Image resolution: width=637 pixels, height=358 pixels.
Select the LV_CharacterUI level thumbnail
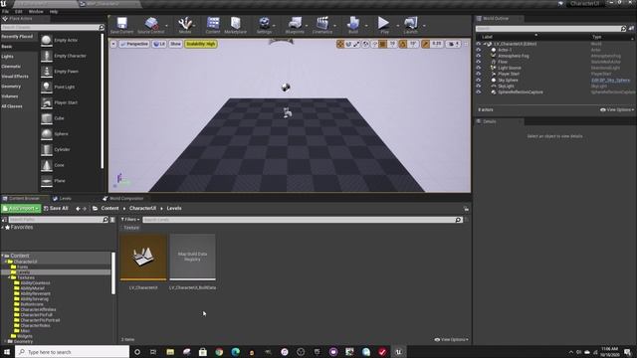143,257
